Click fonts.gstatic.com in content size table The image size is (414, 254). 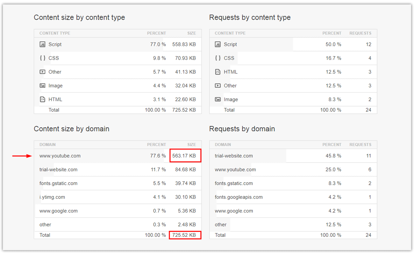pyautogui.click(x=60, y=183)
